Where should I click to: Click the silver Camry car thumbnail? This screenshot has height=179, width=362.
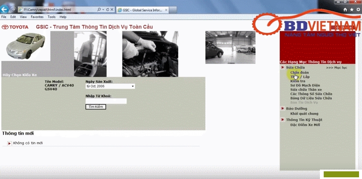26,46
